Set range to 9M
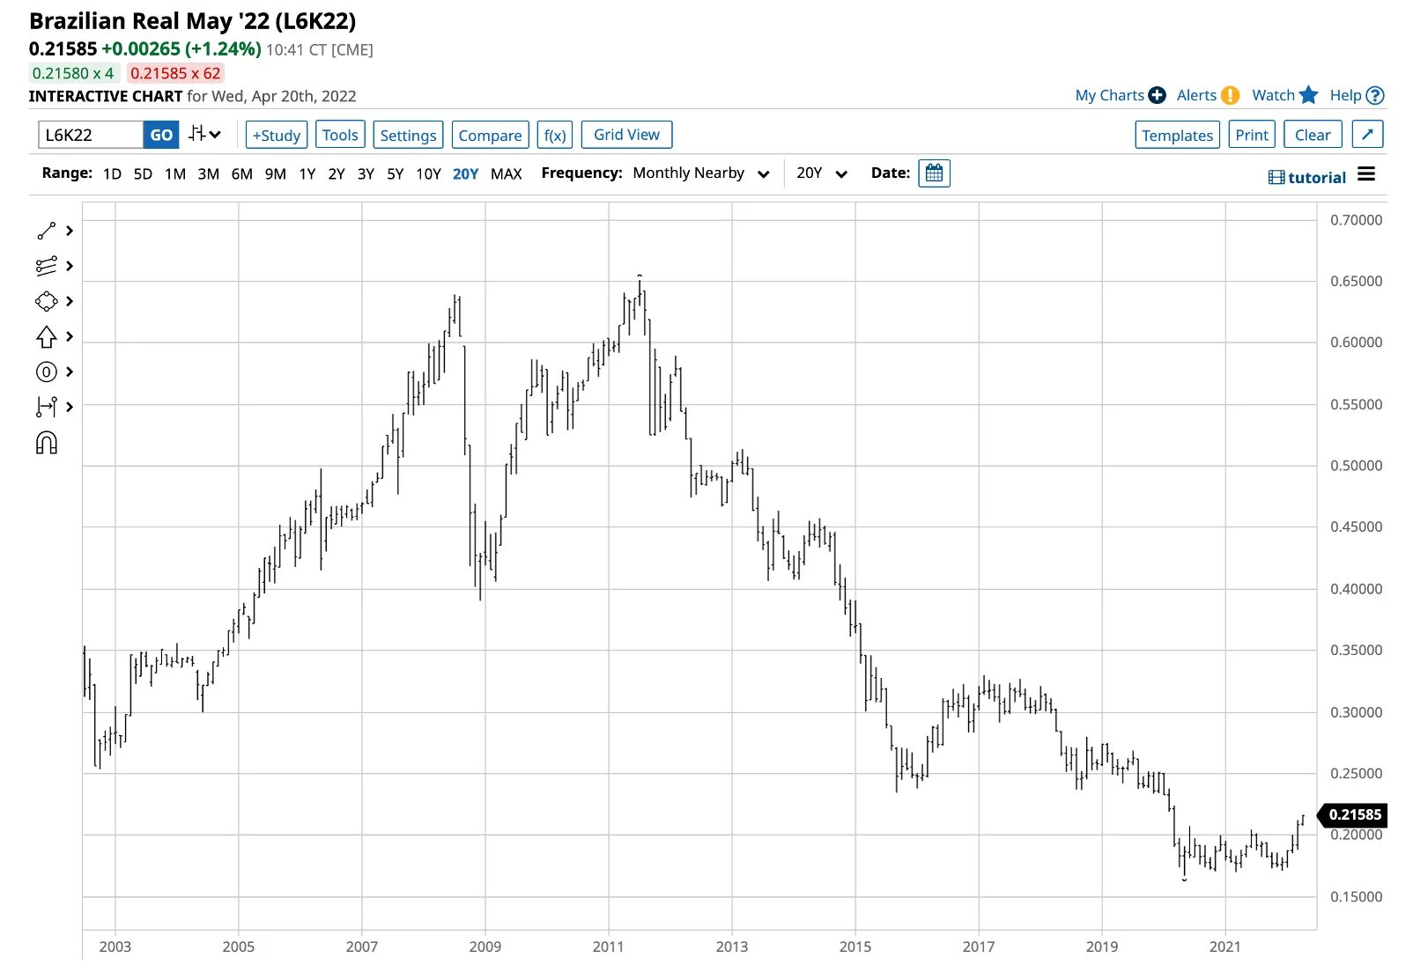The width and height of the screenshot is (1413, 972). [x=276, y=173]
